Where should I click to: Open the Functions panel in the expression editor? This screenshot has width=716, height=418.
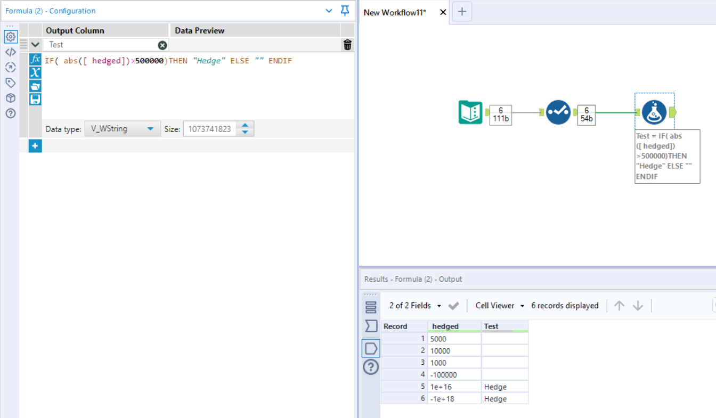pos(35,59)
